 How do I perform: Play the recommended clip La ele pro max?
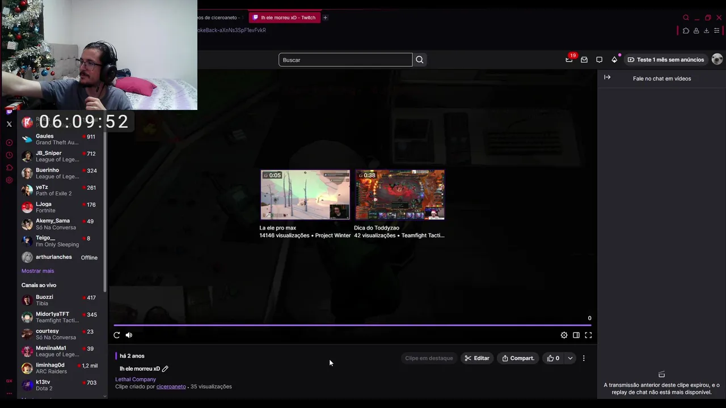point(305,195)
